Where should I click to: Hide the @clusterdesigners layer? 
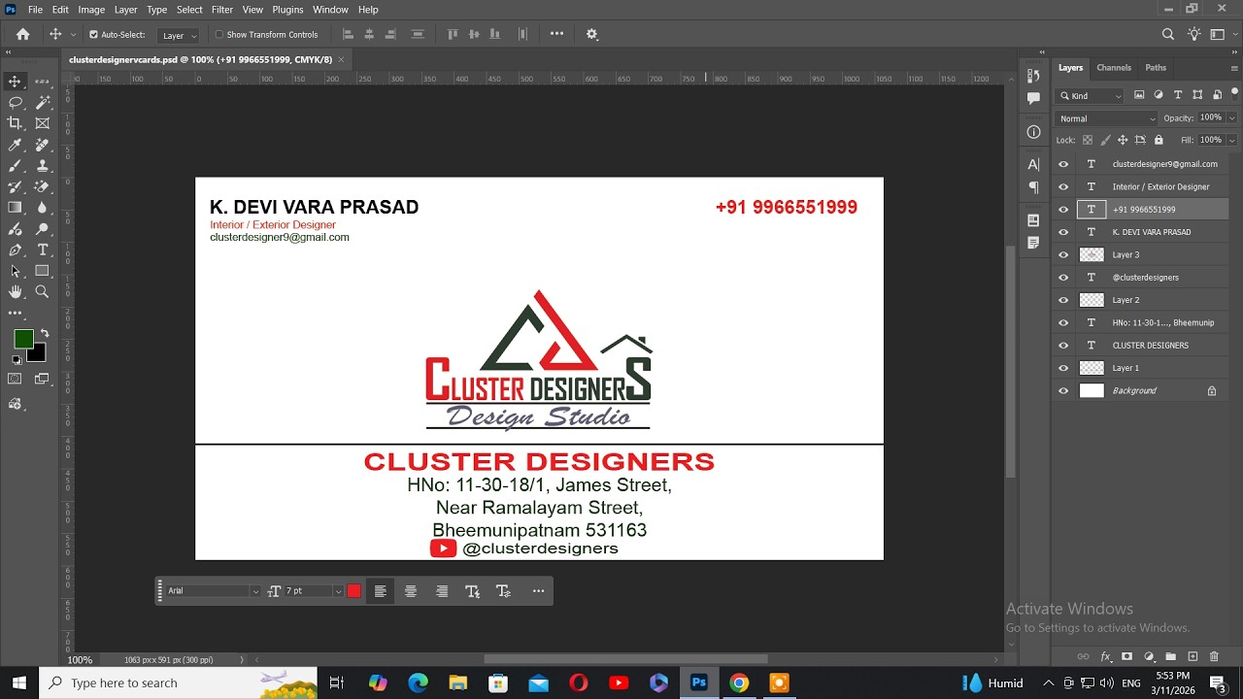click(x=1063, y=278)
